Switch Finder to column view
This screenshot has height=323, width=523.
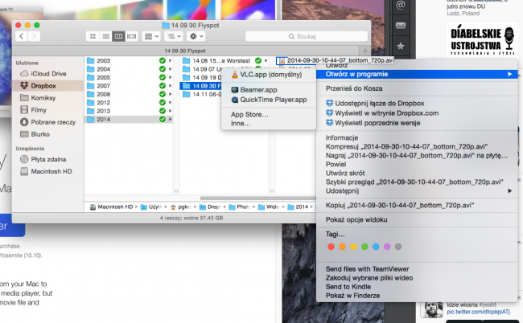click(118, 36)
